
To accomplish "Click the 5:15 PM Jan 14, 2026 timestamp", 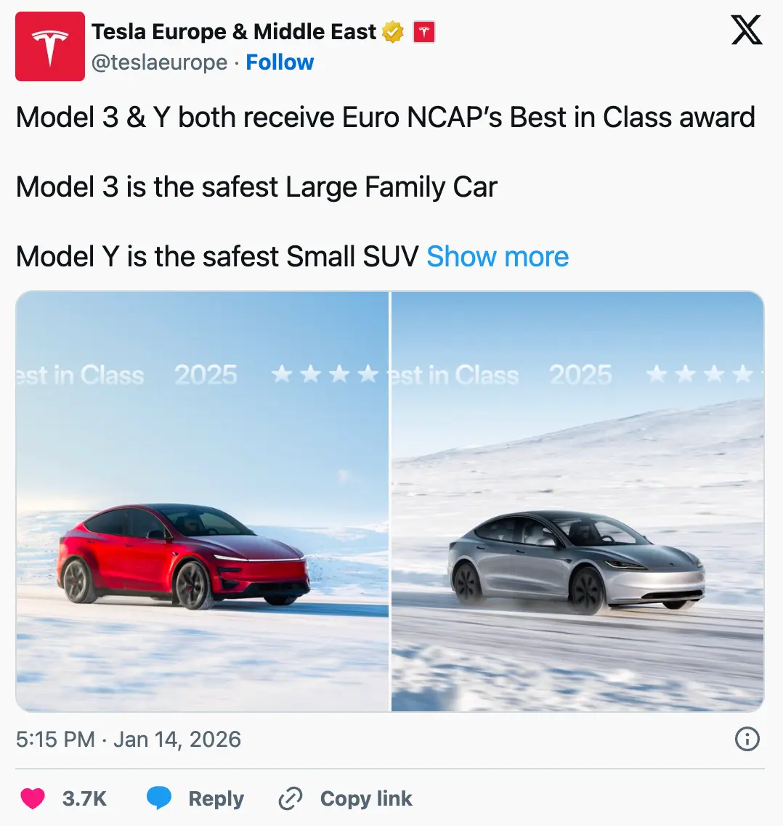I will (x=129, y=739).
